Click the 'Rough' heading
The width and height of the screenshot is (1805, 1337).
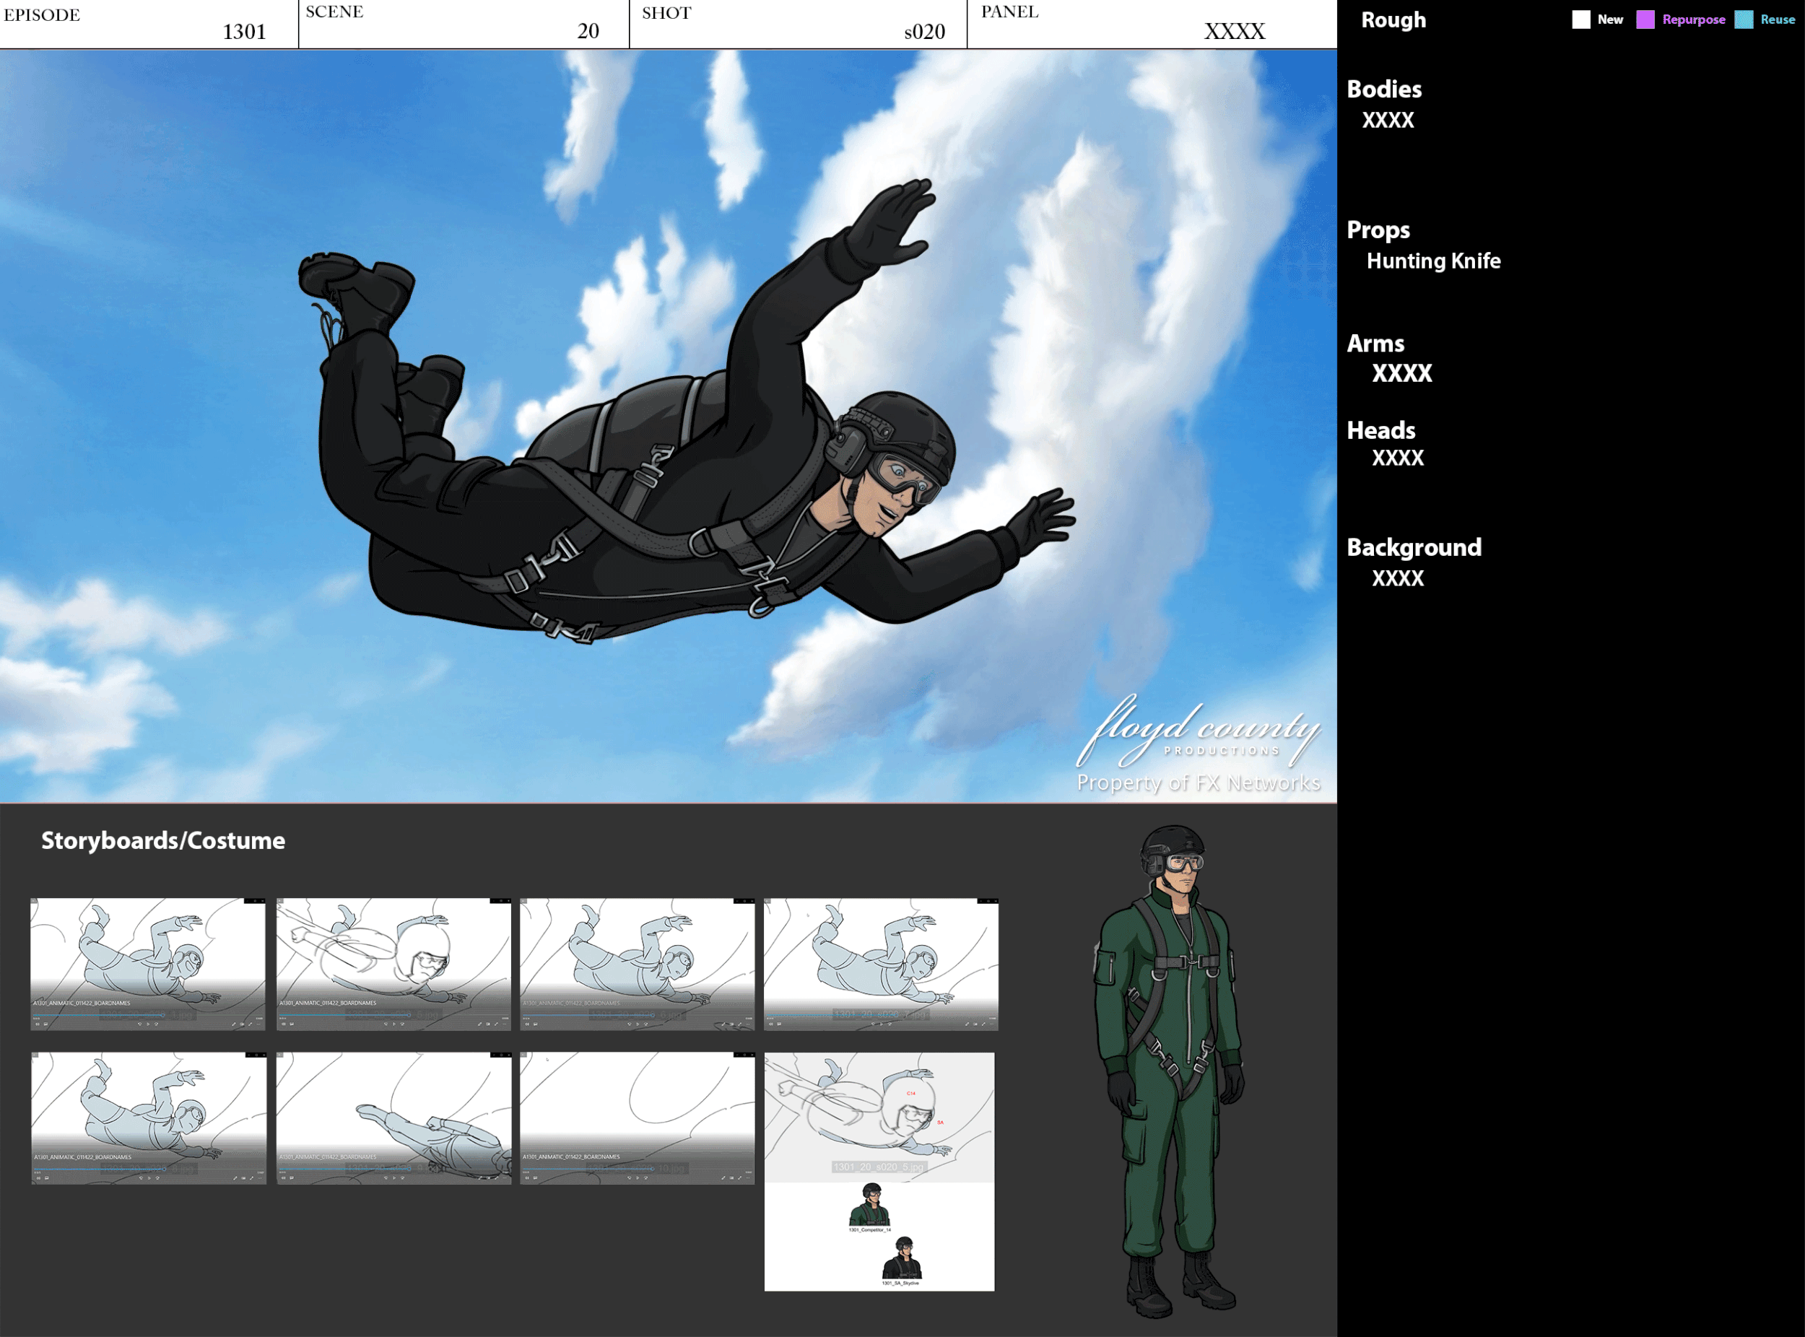pyautogui.click(x=1393, y=20)
